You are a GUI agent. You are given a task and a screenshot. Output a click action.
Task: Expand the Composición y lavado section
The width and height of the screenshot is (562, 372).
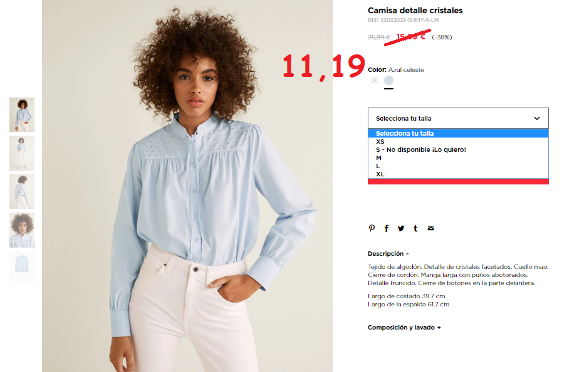point(404,327)
